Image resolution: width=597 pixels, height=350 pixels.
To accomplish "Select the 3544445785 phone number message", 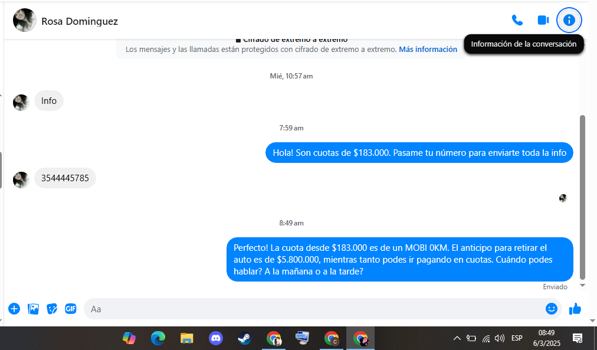I will tap(65, 178).
